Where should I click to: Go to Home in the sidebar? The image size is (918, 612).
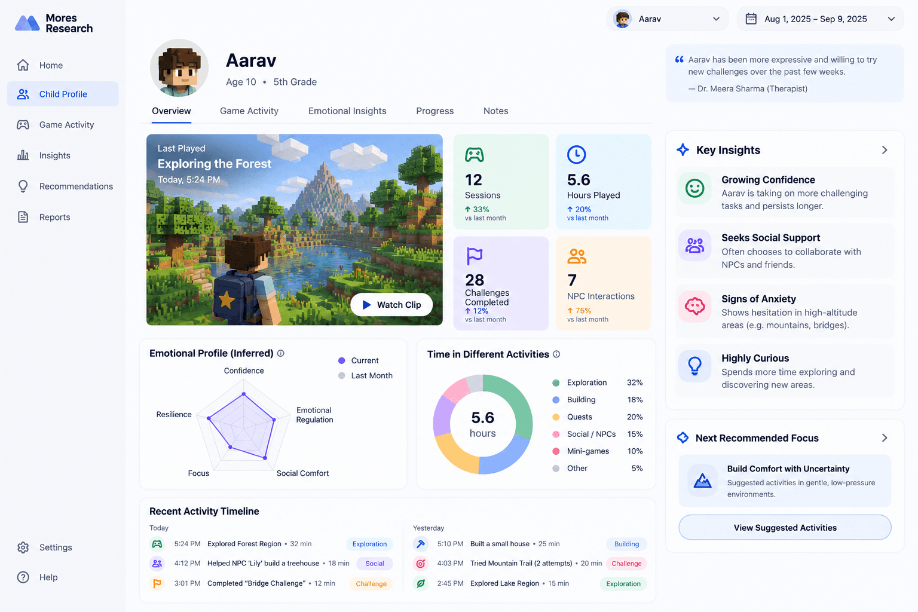click(x=63, y=65)
